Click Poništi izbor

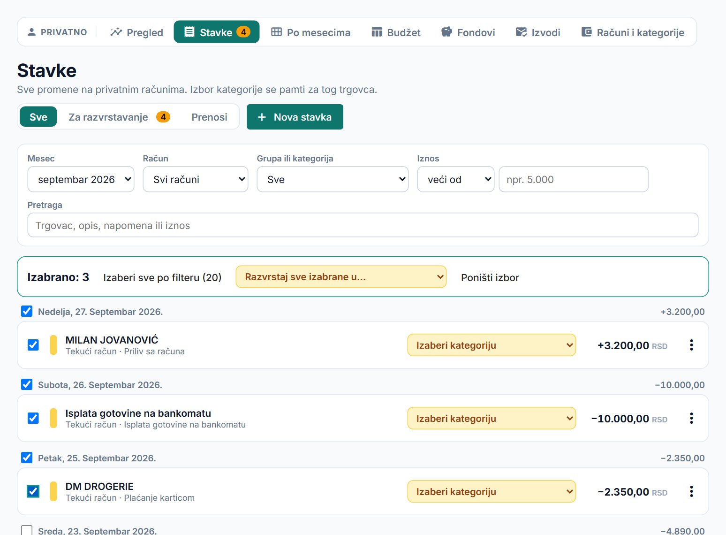[490, 277]
